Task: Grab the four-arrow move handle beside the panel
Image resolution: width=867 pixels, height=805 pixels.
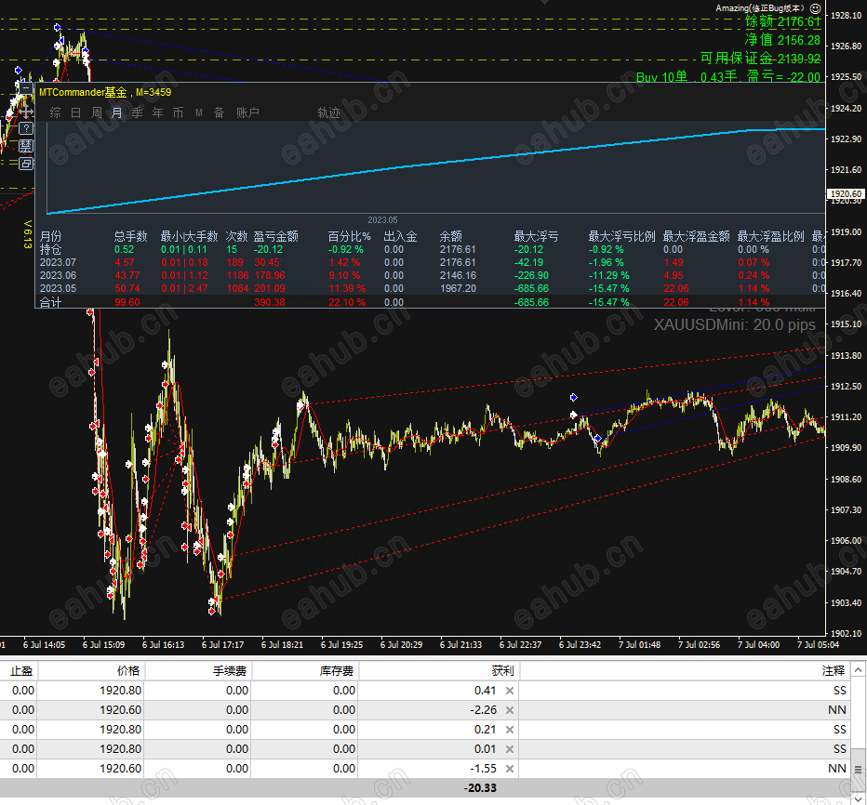Action: pos(26,112)
